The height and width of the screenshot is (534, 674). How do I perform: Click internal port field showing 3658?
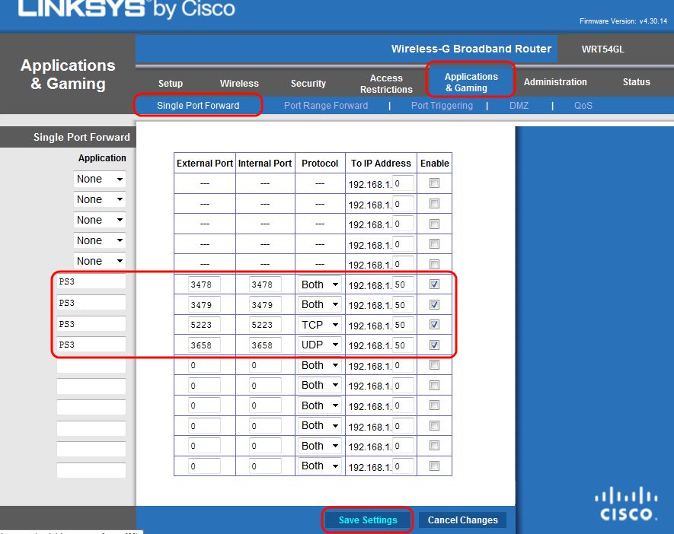(265, 345)
